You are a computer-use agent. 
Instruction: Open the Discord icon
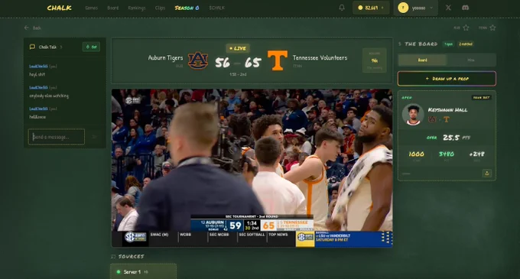coord(465,8)
